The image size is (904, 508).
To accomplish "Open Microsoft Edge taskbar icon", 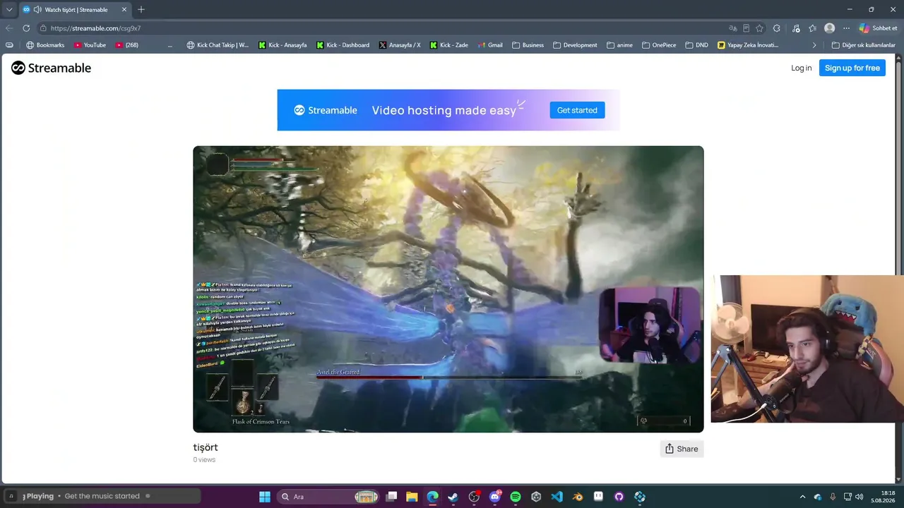I will coord(432,497).
